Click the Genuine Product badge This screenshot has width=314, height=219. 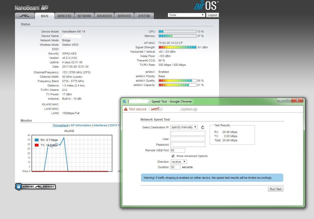click(x=35, y=187)
